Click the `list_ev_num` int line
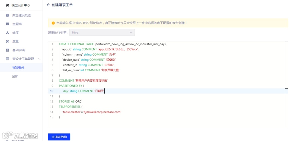The width and height of the screenshot is (291, 141). point(91,70)
